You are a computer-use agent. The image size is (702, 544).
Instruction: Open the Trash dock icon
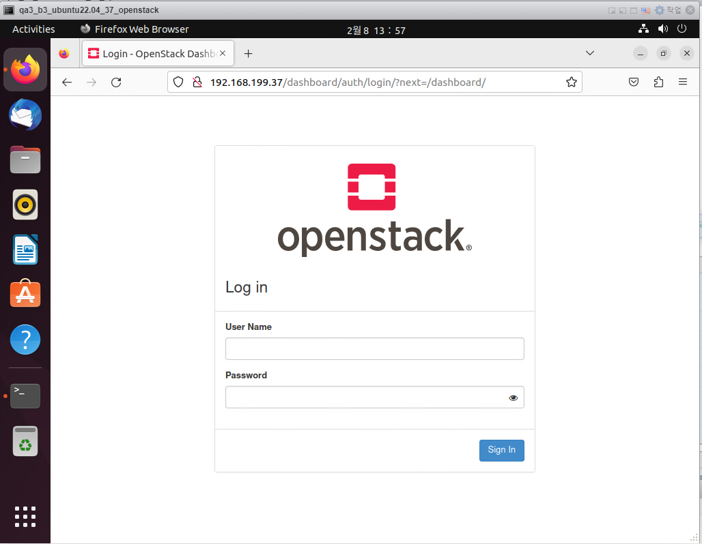[25, 441]
